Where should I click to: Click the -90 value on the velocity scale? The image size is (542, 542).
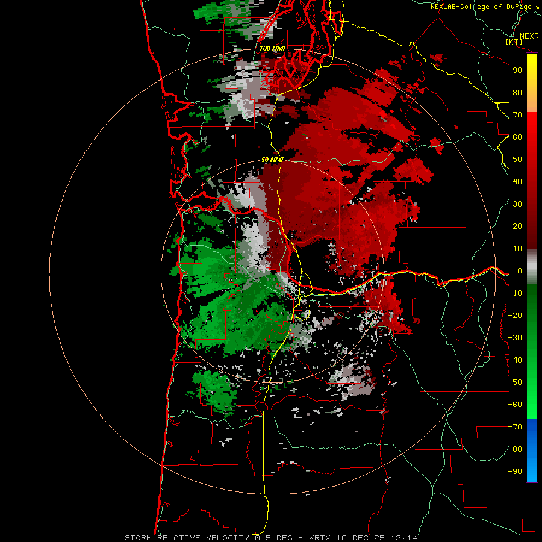[515, 472]
